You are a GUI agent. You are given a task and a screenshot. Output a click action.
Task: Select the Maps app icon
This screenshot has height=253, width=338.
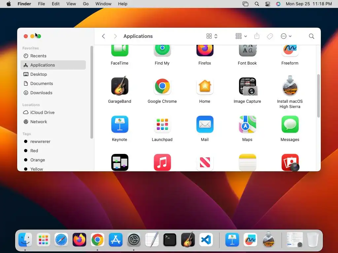point(247,124)
